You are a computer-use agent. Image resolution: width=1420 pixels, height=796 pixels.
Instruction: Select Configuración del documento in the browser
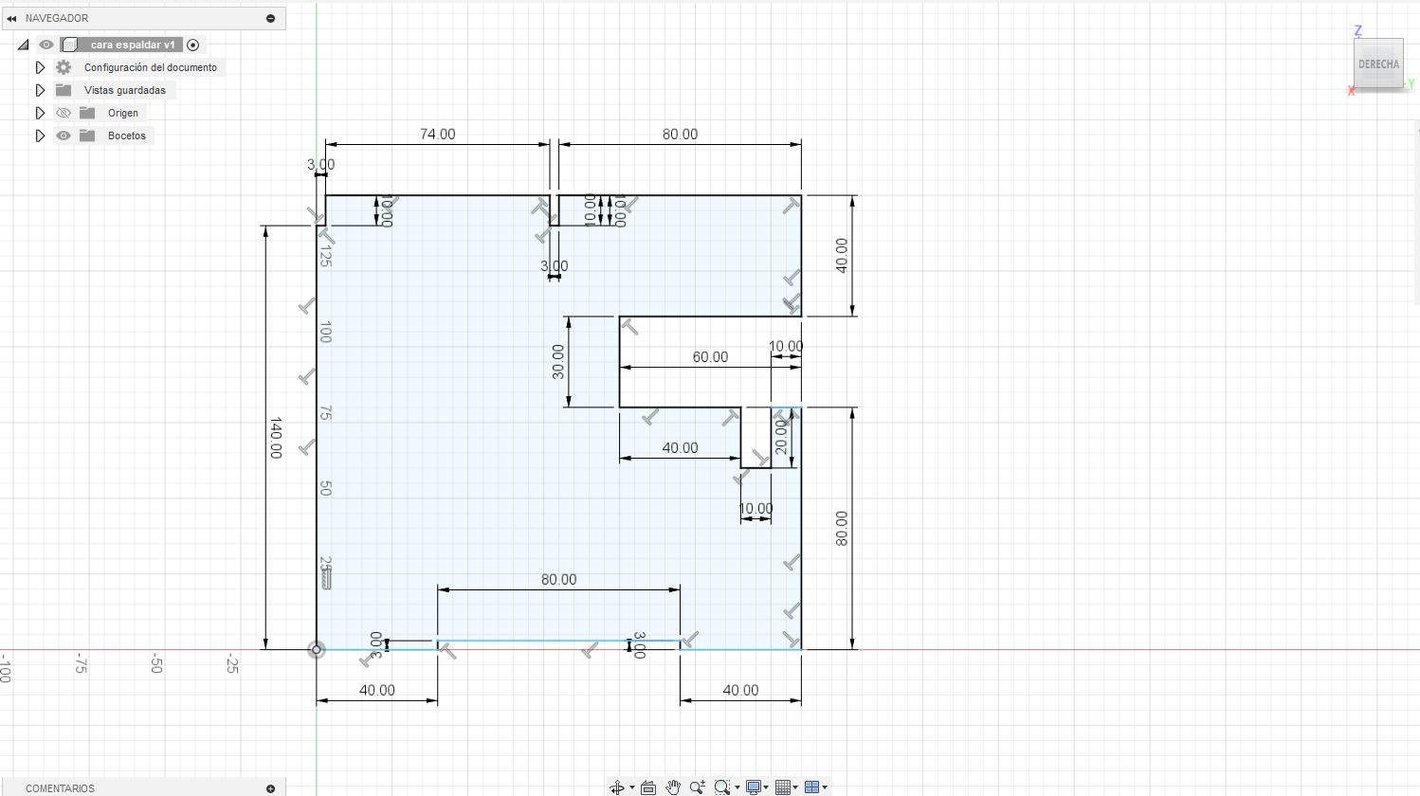[151, 67]
